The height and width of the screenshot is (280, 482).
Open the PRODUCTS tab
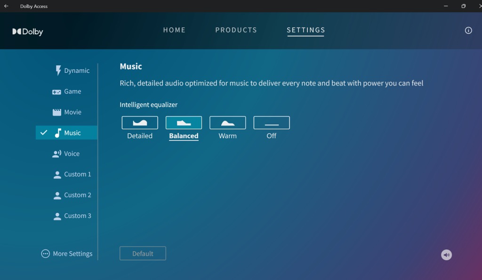click(236, 30)
